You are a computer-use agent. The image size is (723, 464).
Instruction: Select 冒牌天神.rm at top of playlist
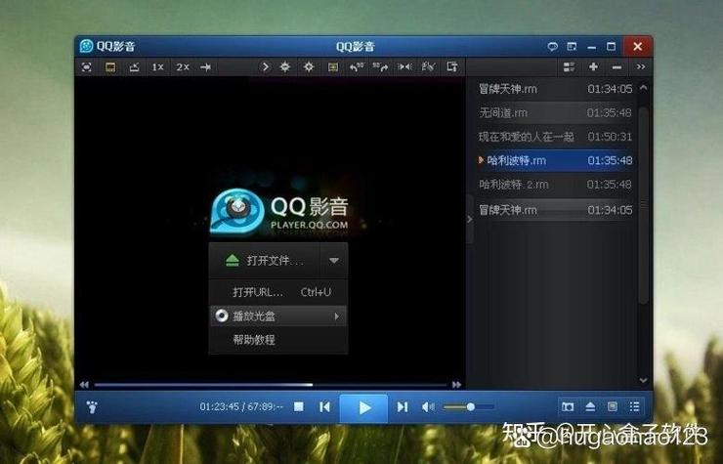point(555,89)
